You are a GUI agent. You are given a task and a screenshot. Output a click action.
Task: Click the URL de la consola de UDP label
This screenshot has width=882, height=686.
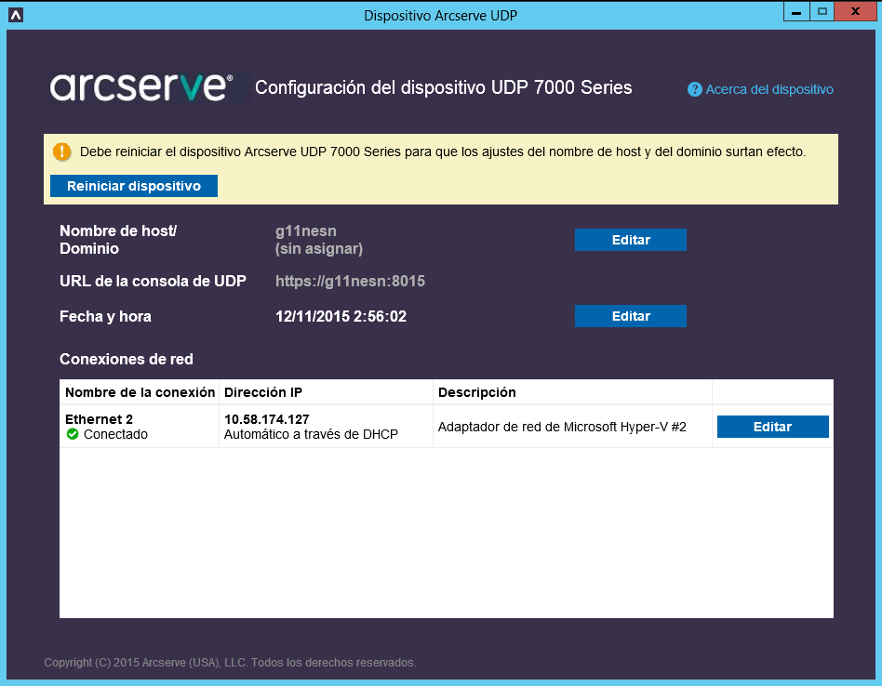click(x=153, y=281)
